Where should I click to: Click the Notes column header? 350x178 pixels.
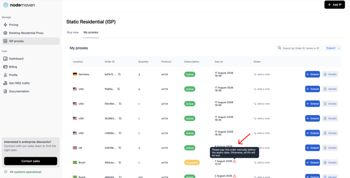pyautogui.click(x=257, y=62)
